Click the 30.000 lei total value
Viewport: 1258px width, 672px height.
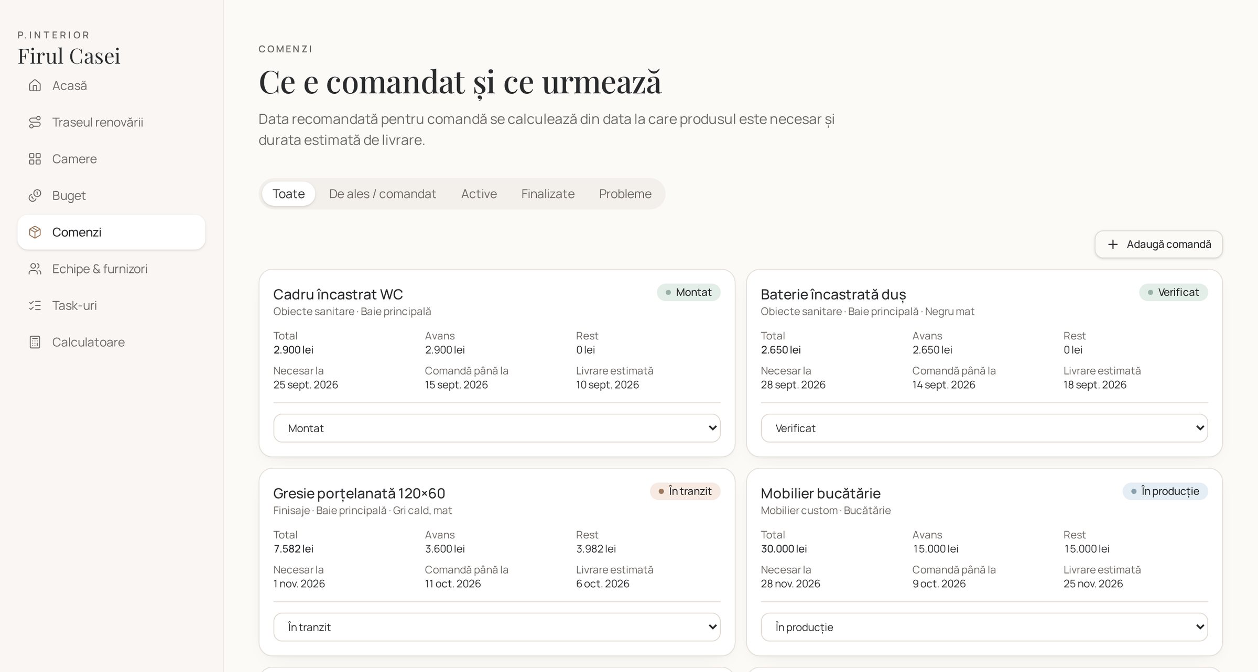pos(784,549)
